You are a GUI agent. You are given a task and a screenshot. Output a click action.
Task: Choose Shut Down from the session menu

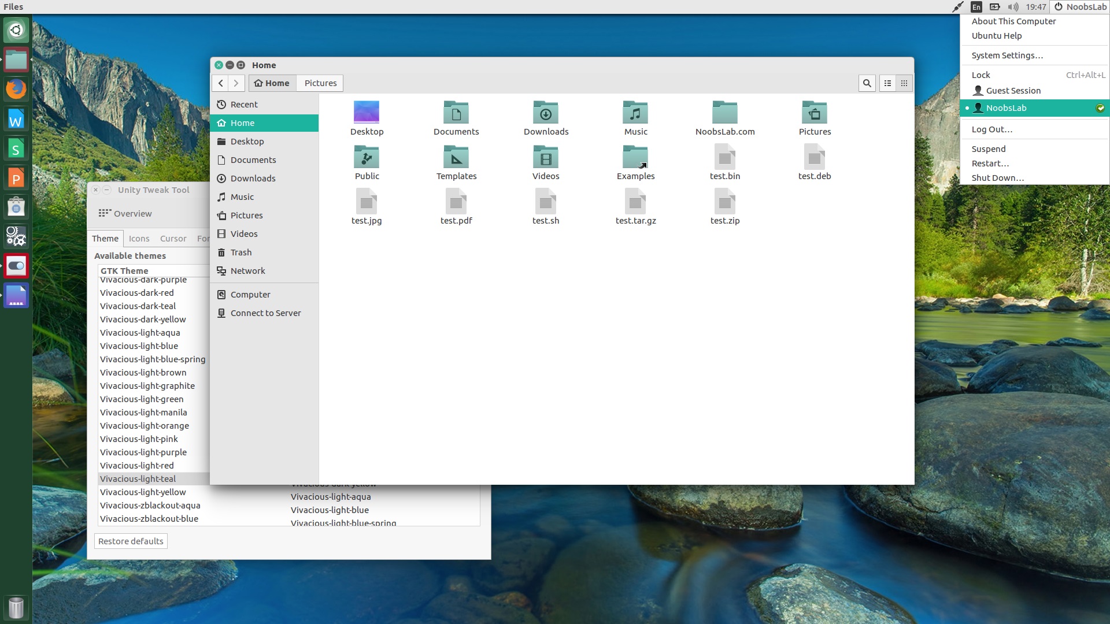[x=998, y=178]
